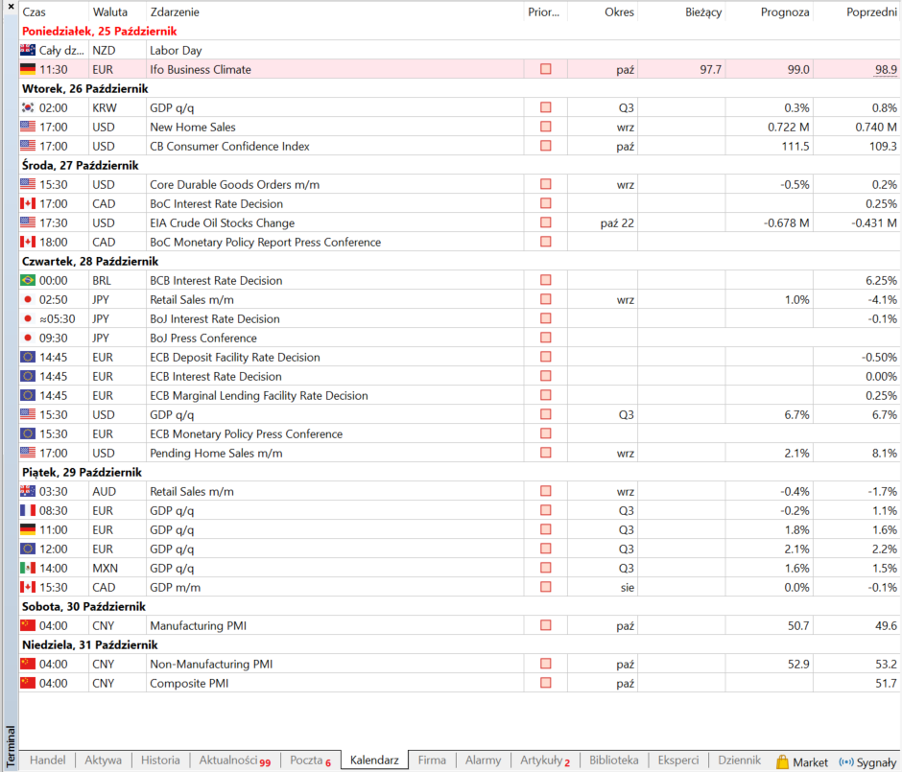Click the vertical Terminal label
The width and height of the screenshot is (902, 772).
pos(11,747)
